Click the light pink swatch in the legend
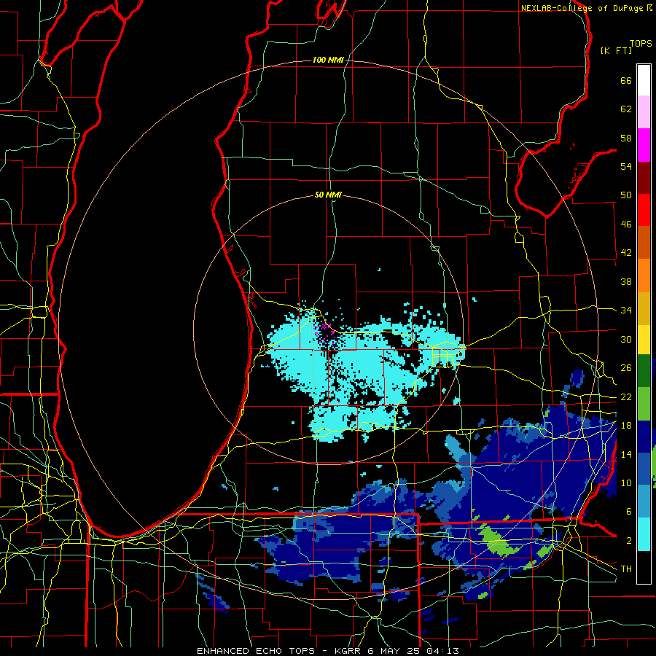656x656 pixels. 644,112
